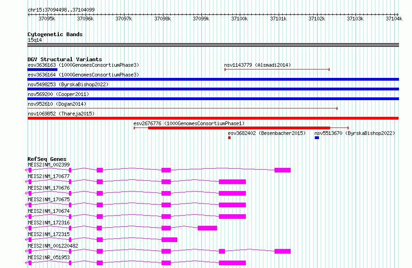The image size is (412, 268).
Task: Click the large rightmost exon of NM_170676
Action: coord(232,193)
